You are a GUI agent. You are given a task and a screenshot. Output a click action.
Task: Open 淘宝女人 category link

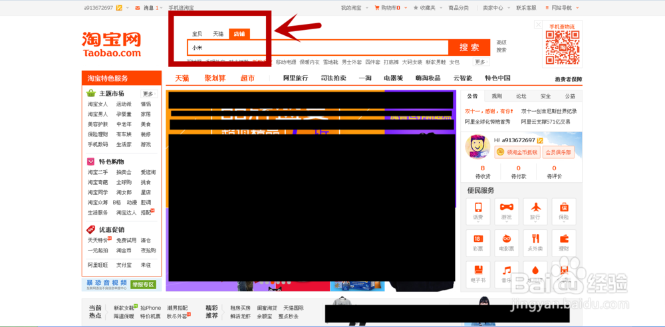click(98, 104)
